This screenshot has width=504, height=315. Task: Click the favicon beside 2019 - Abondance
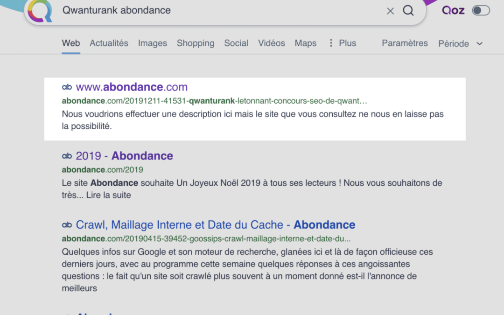(x=67, y=156)
